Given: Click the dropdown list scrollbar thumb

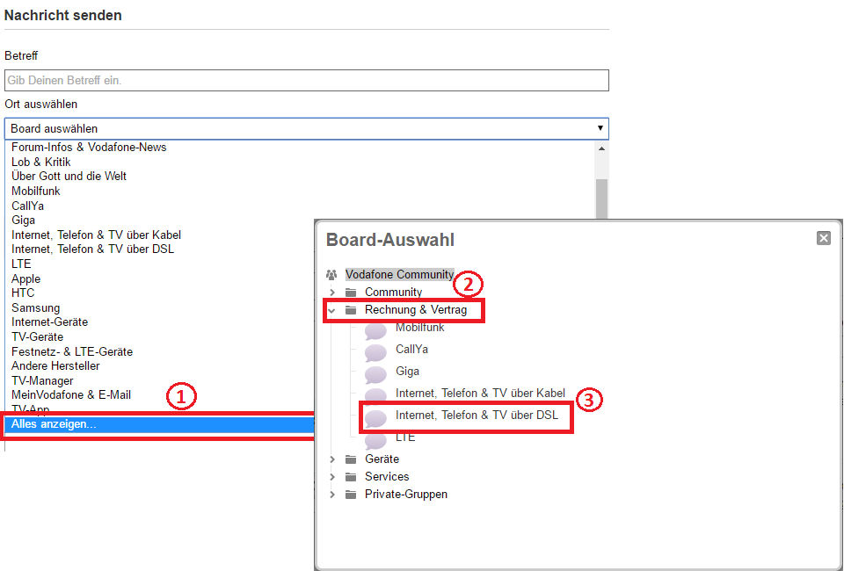Looking at the screenshot, I should [x=601, y=199].
